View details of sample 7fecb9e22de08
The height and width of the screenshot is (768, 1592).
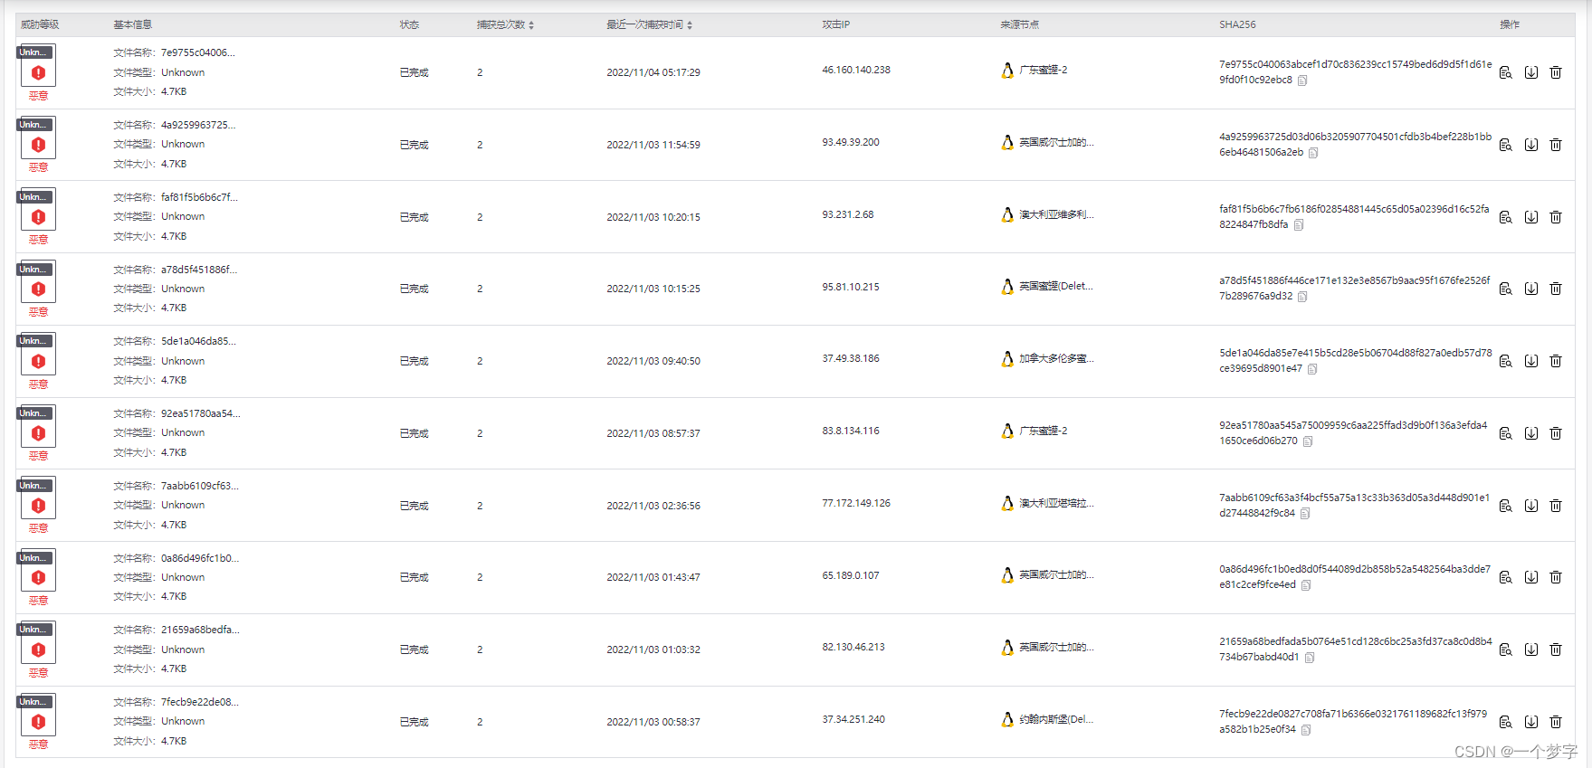pos(1506,722)
